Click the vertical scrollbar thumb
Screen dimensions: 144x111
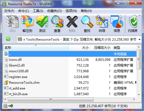(139, 59)
